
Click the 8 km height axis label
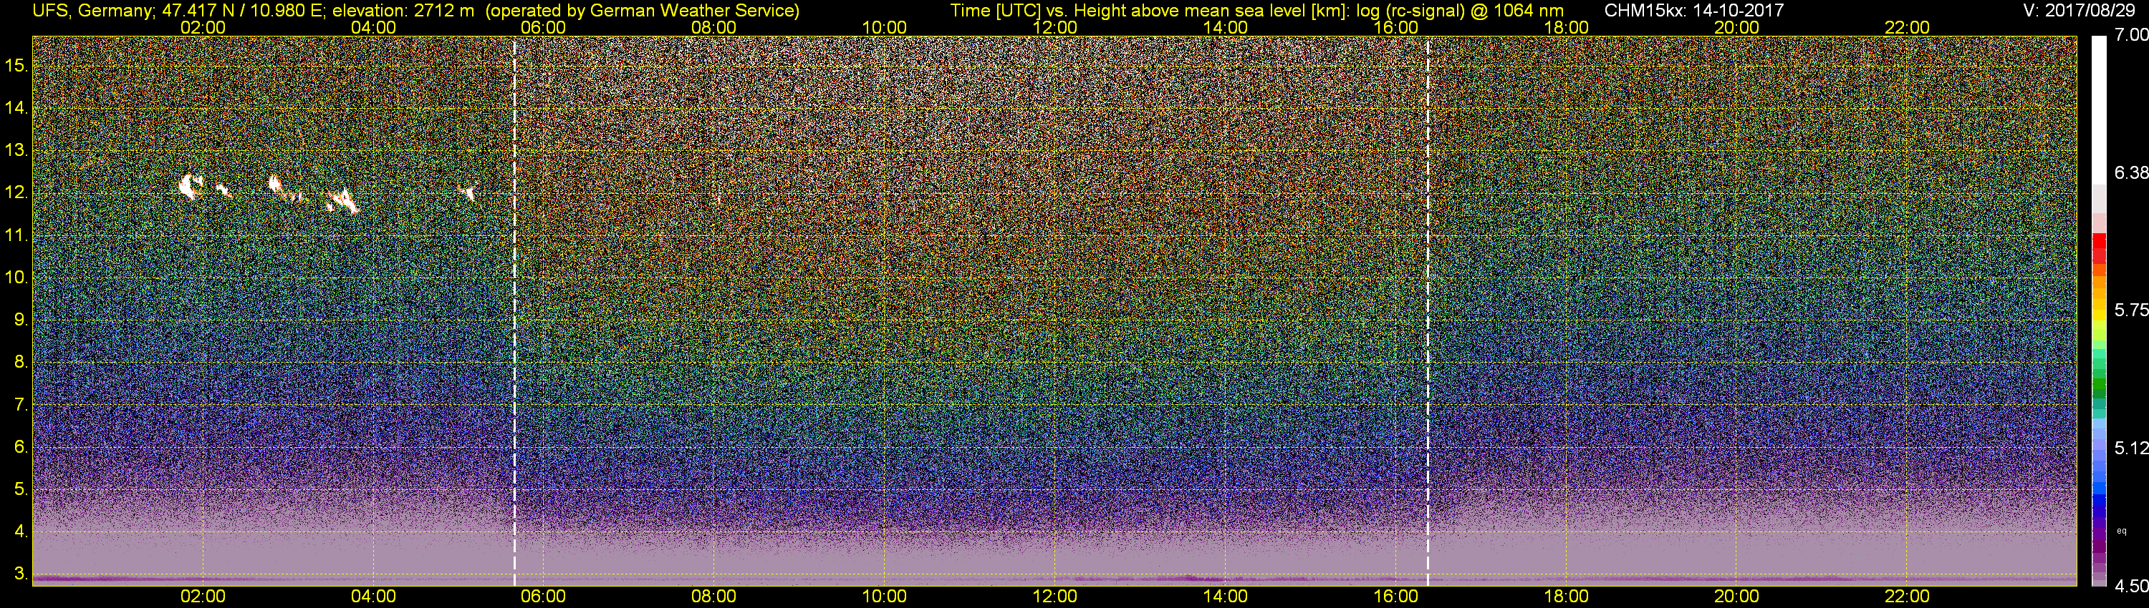(21, 363)
